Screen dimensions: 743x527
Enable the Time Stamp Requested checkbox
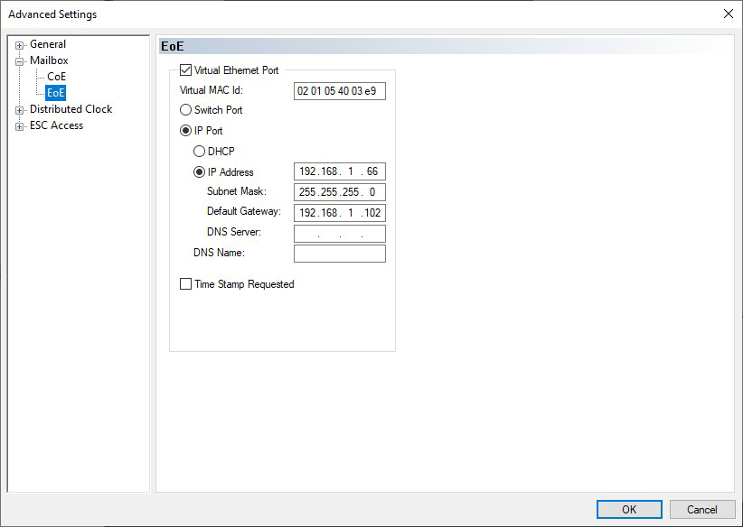[186, 284]
